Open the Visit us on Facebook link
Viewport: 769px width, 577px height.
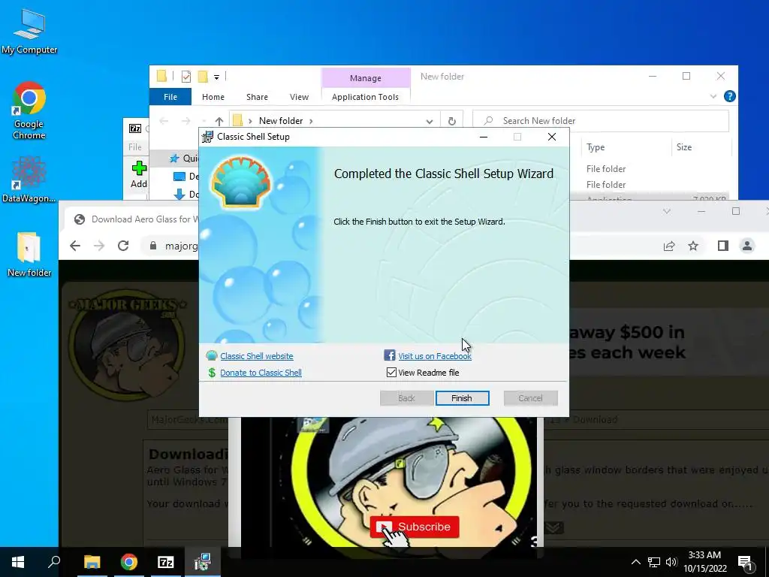click(435, 356)
